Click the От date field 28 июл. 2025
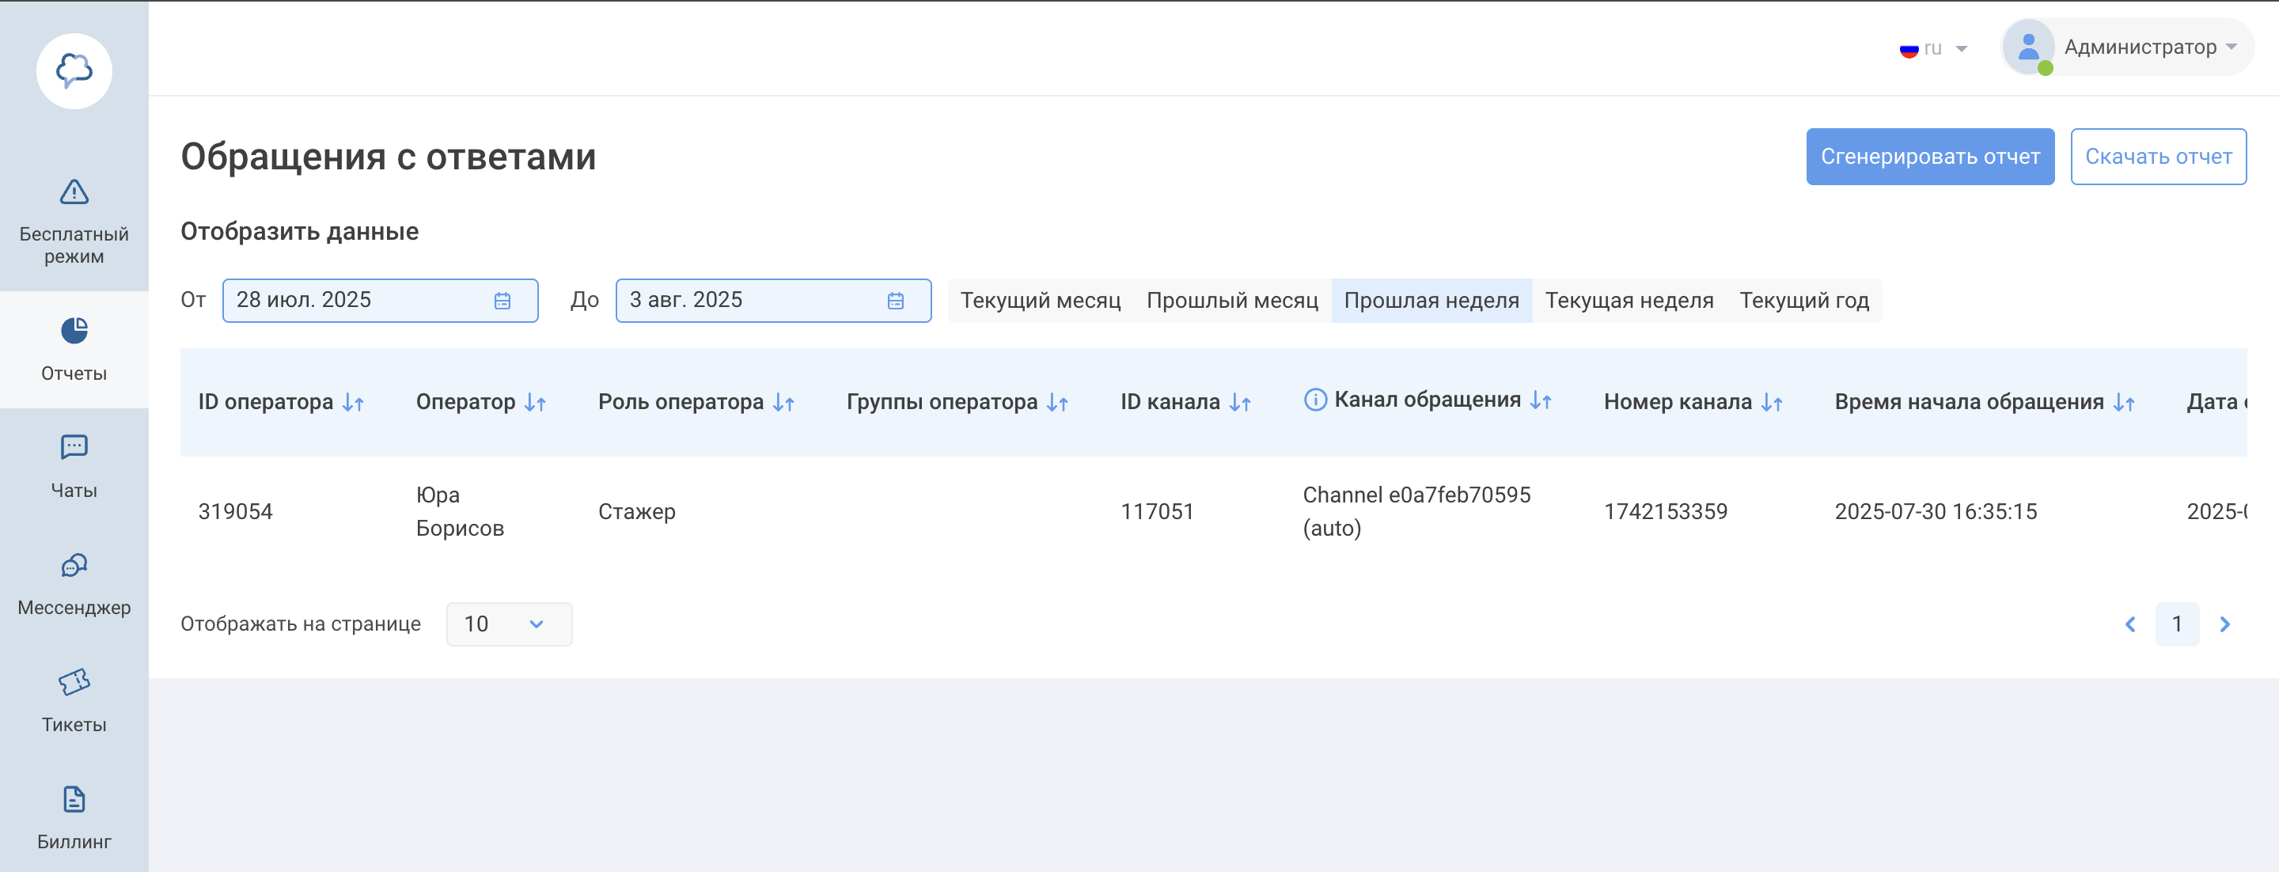The height and width of the screenshot is (872, 2279). point(381,301)
